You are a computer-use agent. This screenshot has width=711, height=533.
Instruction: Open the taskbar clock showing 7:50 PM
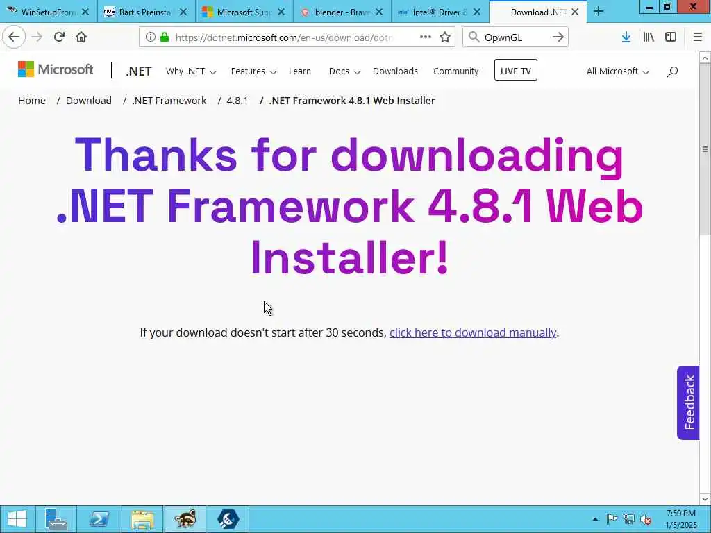coord(681,519)
